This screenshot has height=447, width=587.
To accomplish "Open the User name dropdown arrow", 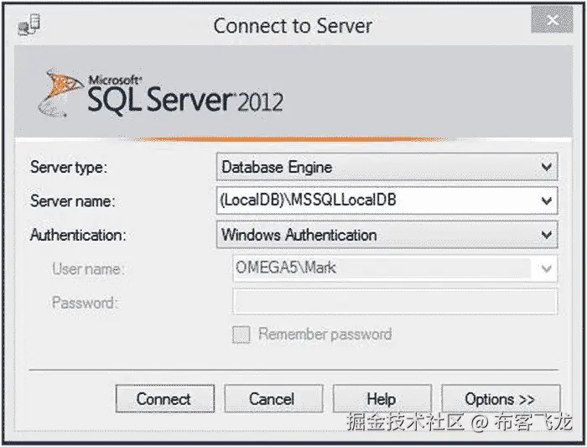I will (547, 268).
